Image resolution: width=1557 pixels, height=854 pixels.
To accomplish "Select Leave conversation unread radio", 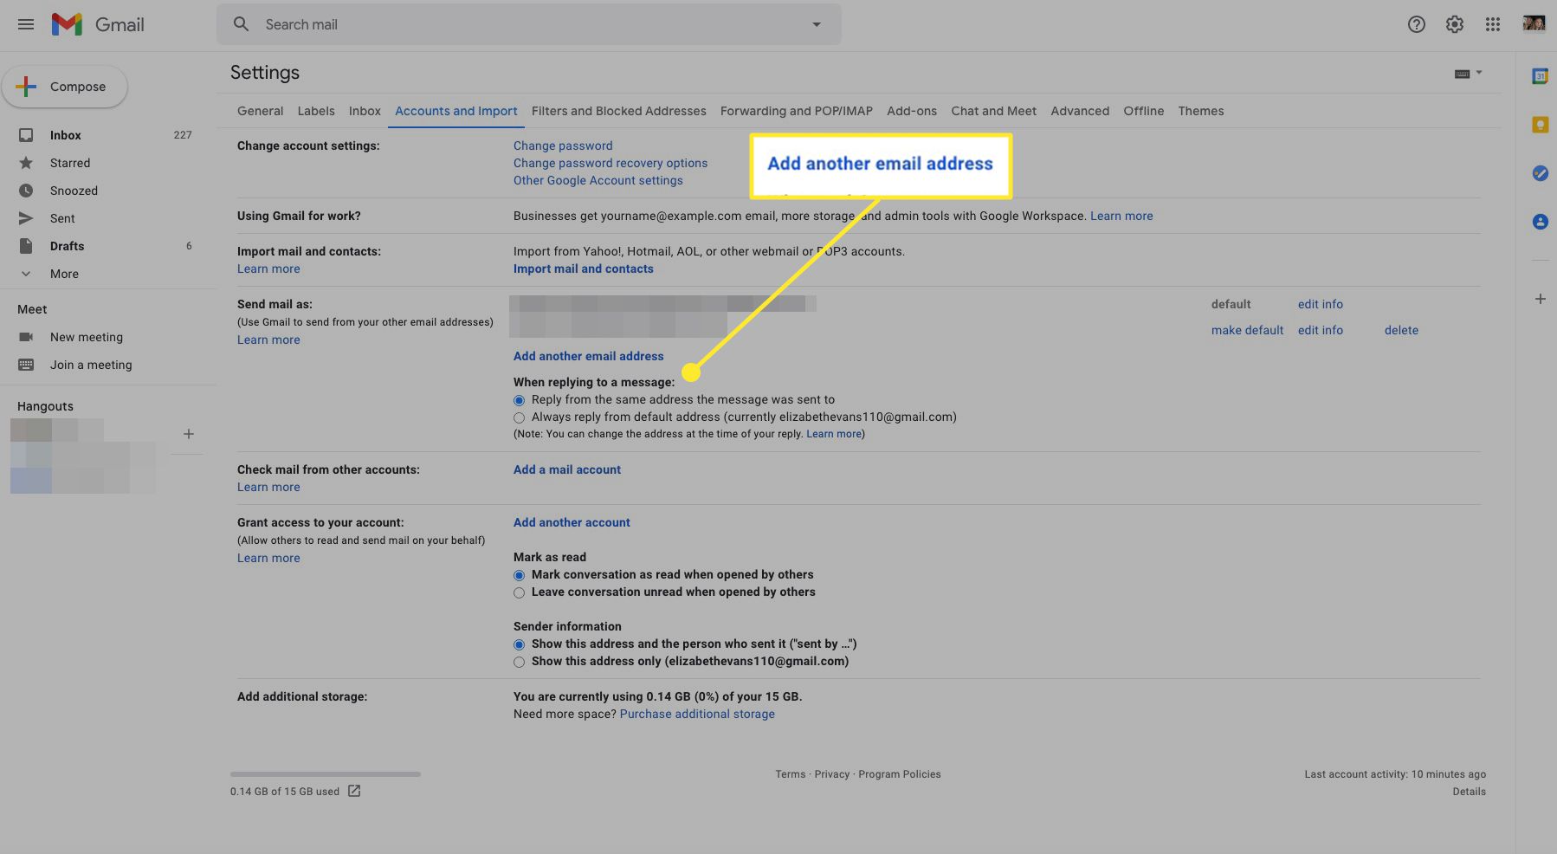I will 519,592.
